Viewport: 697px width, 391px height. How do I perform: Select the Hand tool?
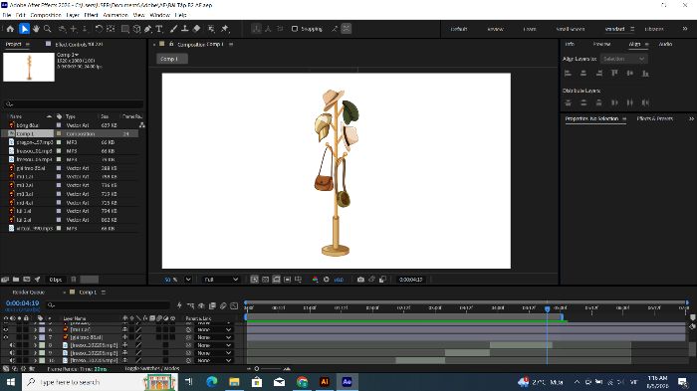pos(36,29)
